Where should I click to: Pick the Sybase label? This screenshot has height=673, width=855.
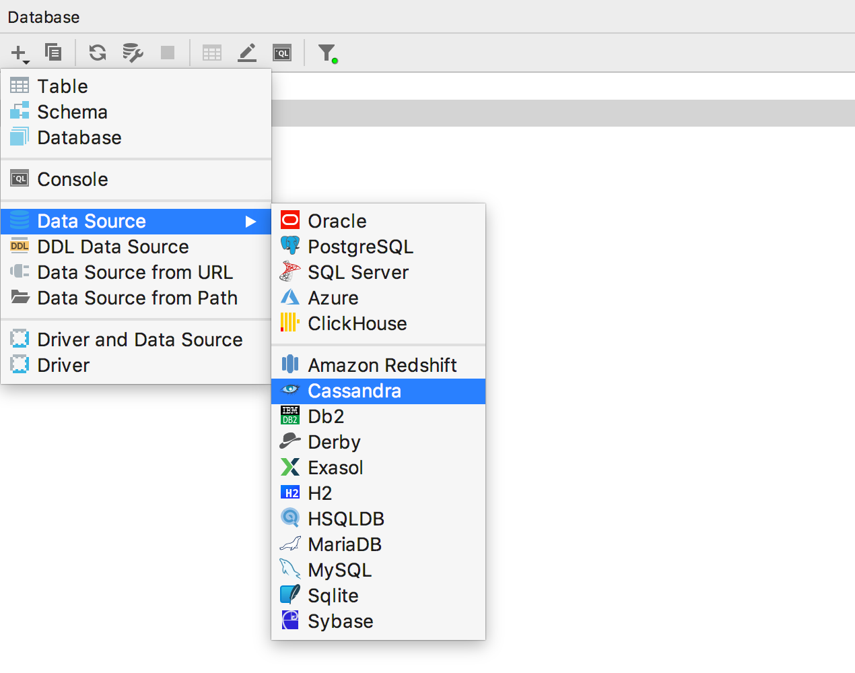click(x=341, y=621)
